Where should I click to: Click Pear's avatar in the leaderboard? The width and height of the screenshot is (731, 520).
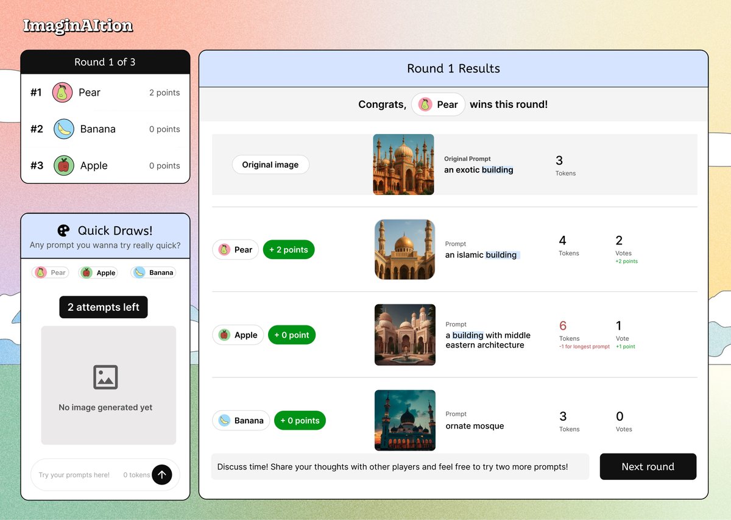63,93
